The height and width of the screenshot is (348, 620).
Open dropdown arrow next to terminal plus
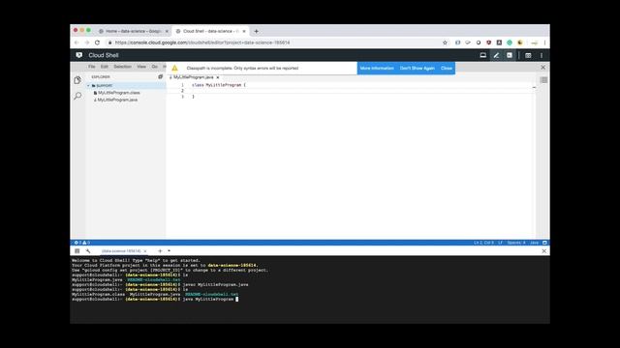pos(169,251)
